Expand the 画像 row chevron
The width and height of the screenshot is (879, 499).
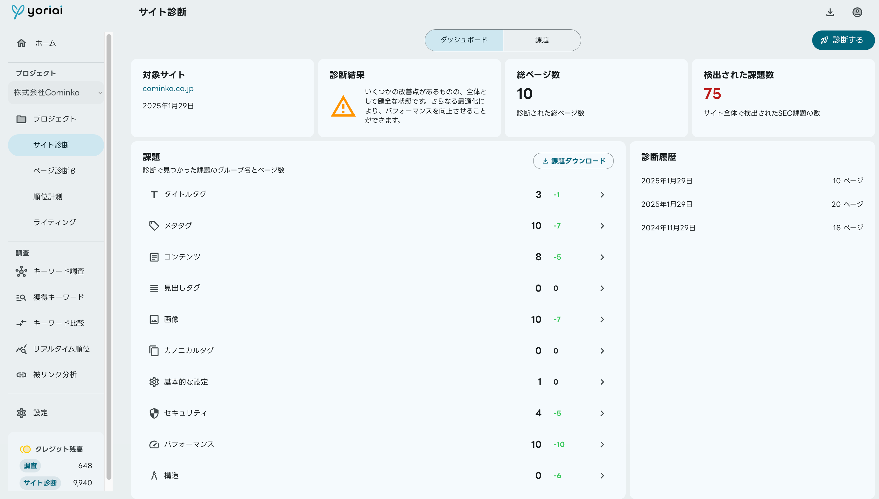point(602,319)
